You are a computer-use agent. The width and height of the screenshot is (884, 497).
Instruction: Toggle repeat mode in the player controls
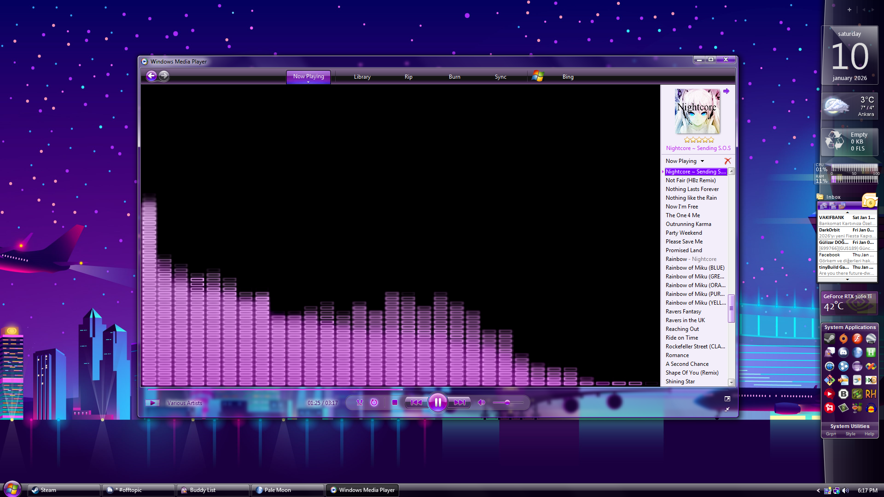coord(374,402)
